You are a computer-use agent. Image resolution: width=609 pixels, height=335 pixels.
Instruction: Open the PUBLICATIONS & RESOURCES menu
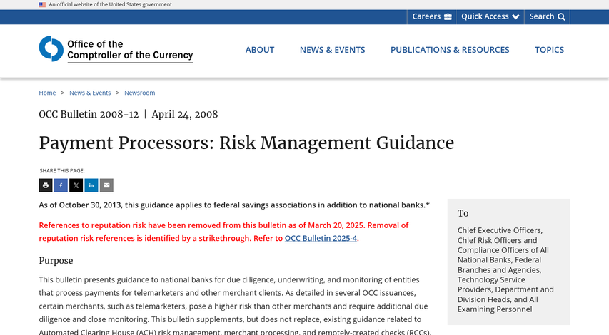[x=450, y=50]
